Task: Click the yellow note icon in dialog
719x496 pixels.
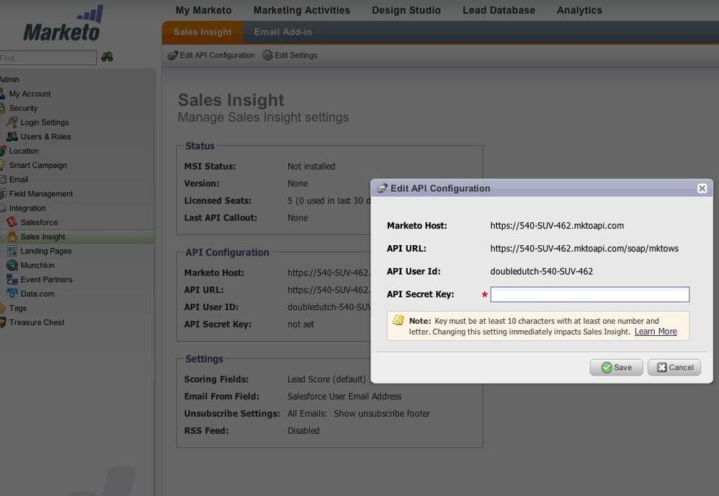Action: 398,320
